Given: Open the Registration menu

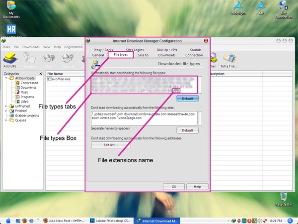Looking at the screenshot, I should (74, 47).
